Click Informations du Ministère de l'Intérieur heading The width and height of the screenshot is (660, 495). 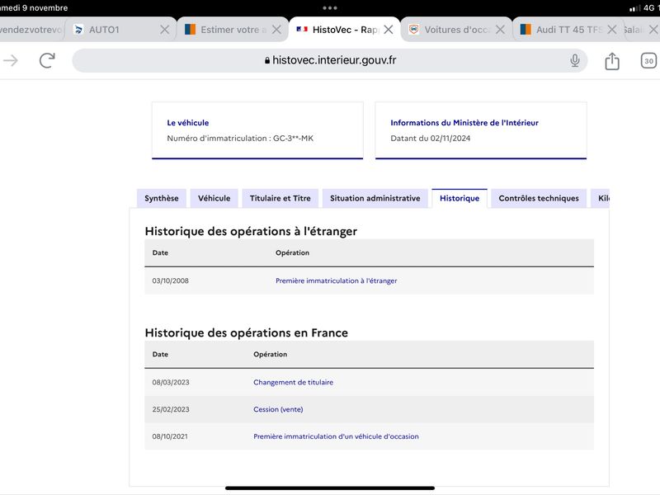click(x=464, y=123)
